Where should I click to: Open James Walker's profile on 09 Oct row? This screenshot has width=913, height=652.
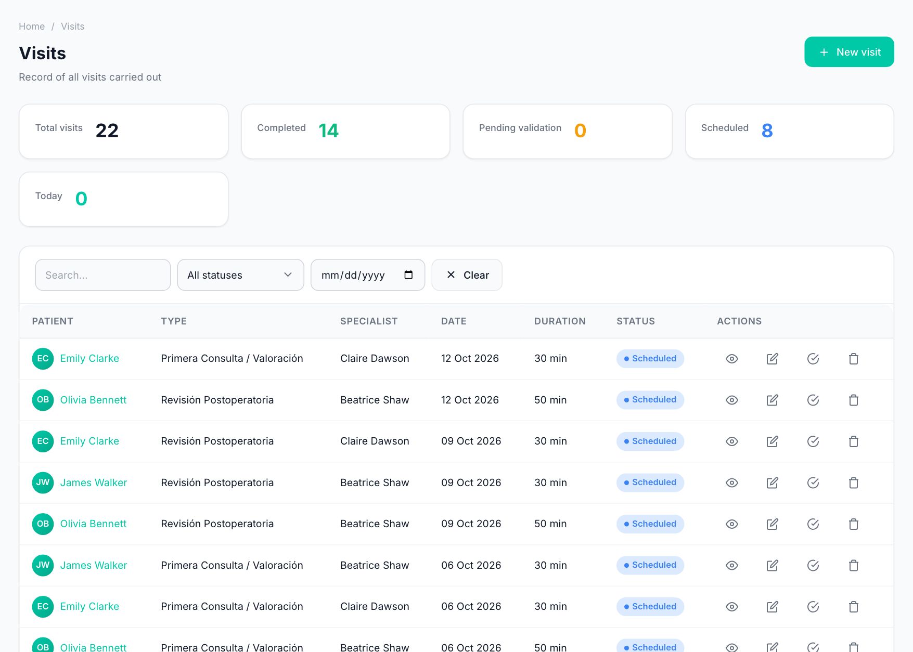pyautogui.click(x=94, y=483)
